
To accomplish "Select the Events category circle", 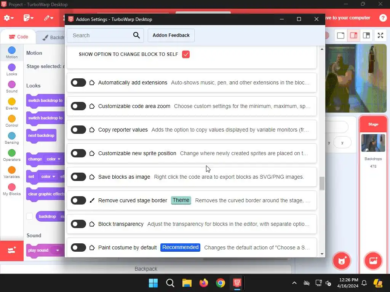I will coord(12,102).
